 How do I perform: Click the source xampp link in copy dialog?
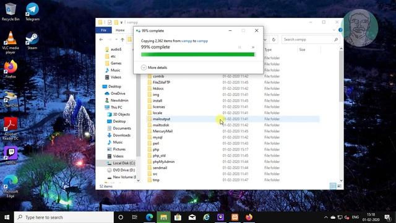pyautogui.click(x=187, y=41)
